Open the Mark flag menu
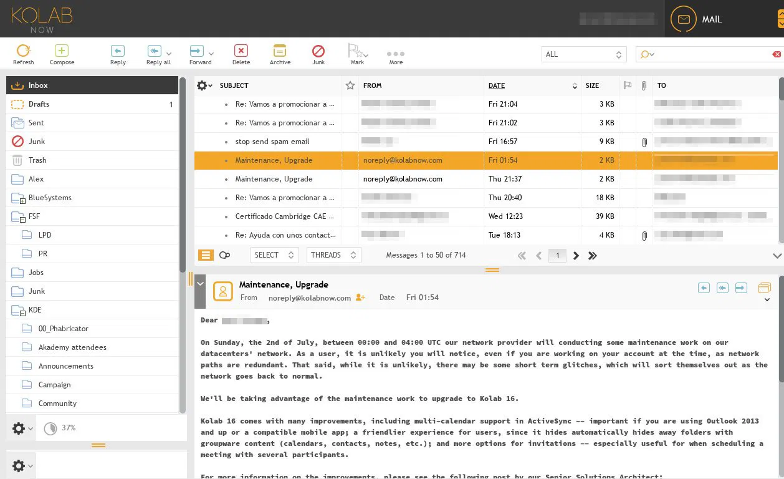The height and width of the screenshot is (479, 784). (357, 54)
